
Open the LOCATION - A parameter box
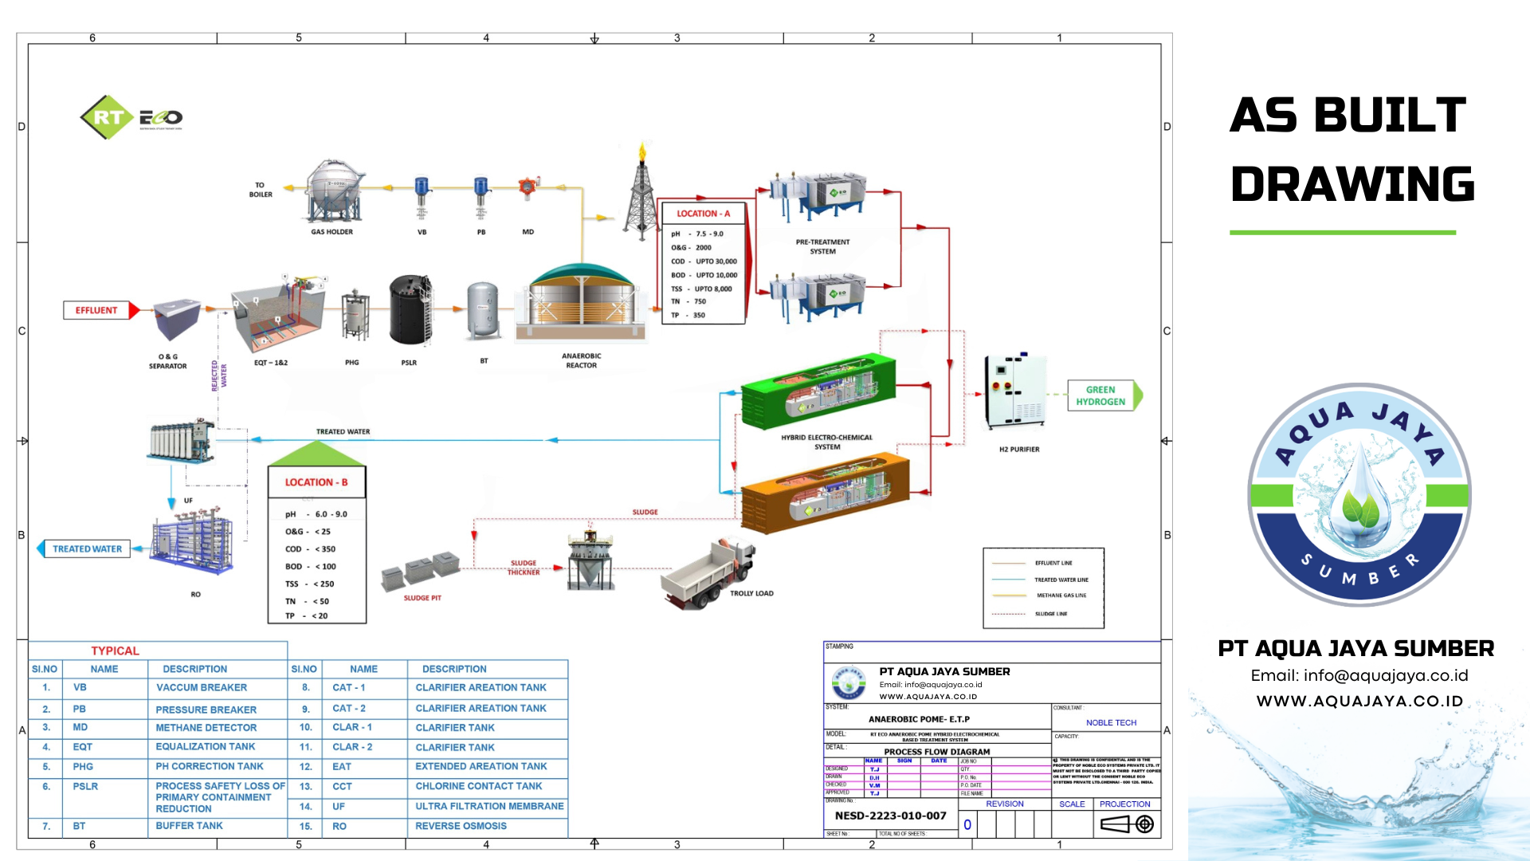(704, 214)
